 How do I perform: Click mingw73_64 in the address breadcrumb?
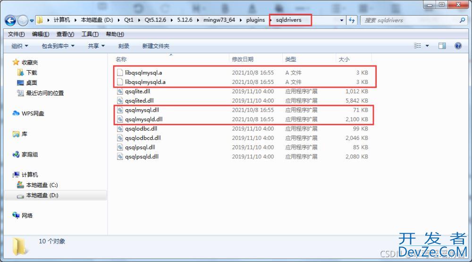tap(219, 20)
